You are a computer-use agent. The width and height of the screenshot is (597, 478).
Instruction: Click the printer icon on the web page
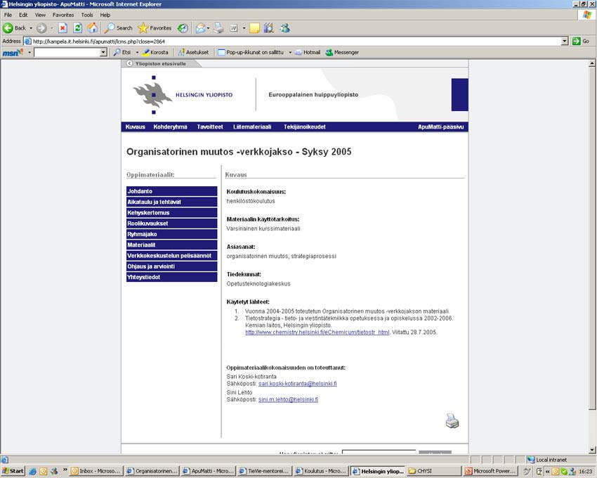pos(452,421)
